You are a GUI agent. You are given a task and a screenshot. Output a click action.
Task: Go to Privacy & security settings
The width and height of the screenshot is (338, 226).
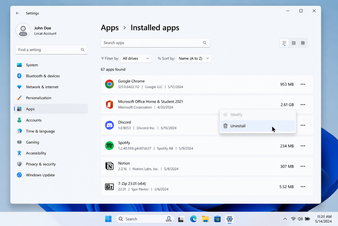click(x=51, y=164)
